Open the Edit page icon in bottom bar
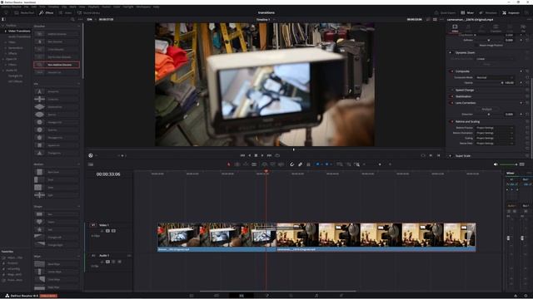 coord(242,296)
